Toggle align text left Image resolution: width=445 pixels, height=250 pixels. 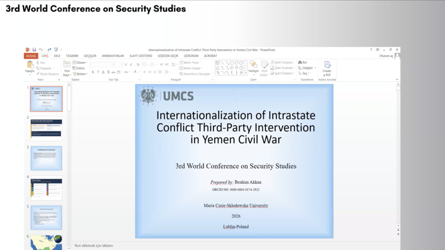145,72
